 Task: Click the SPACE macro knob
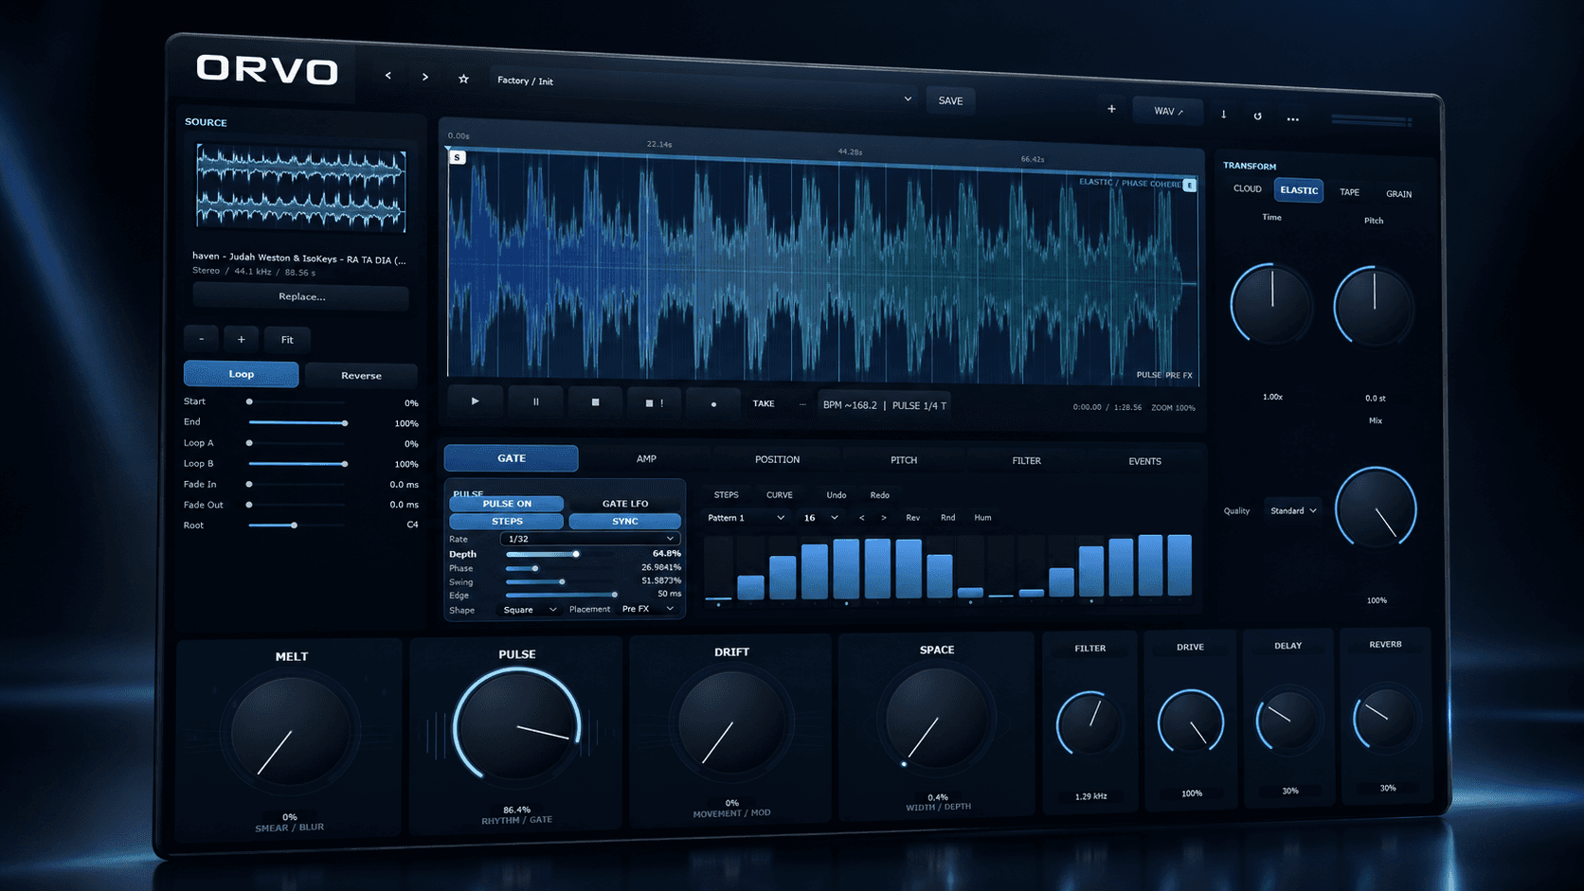(936, 722)
